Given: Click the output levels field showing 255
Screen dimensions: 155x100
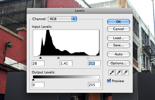Looking at the screenshot, I should pos(94,85).
